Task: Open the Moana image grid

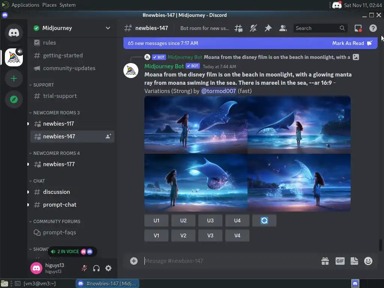Action: [x=247, y=154]
